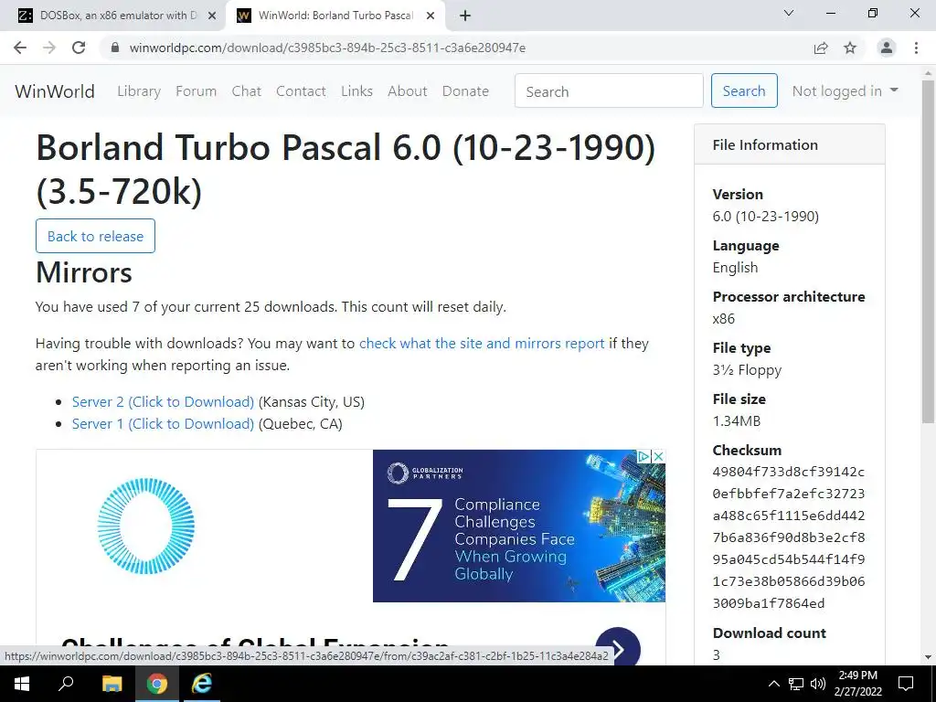The width and height of the screenshot is (936, 702).
Task: Go to the Forum page
Action: [196, 91]
